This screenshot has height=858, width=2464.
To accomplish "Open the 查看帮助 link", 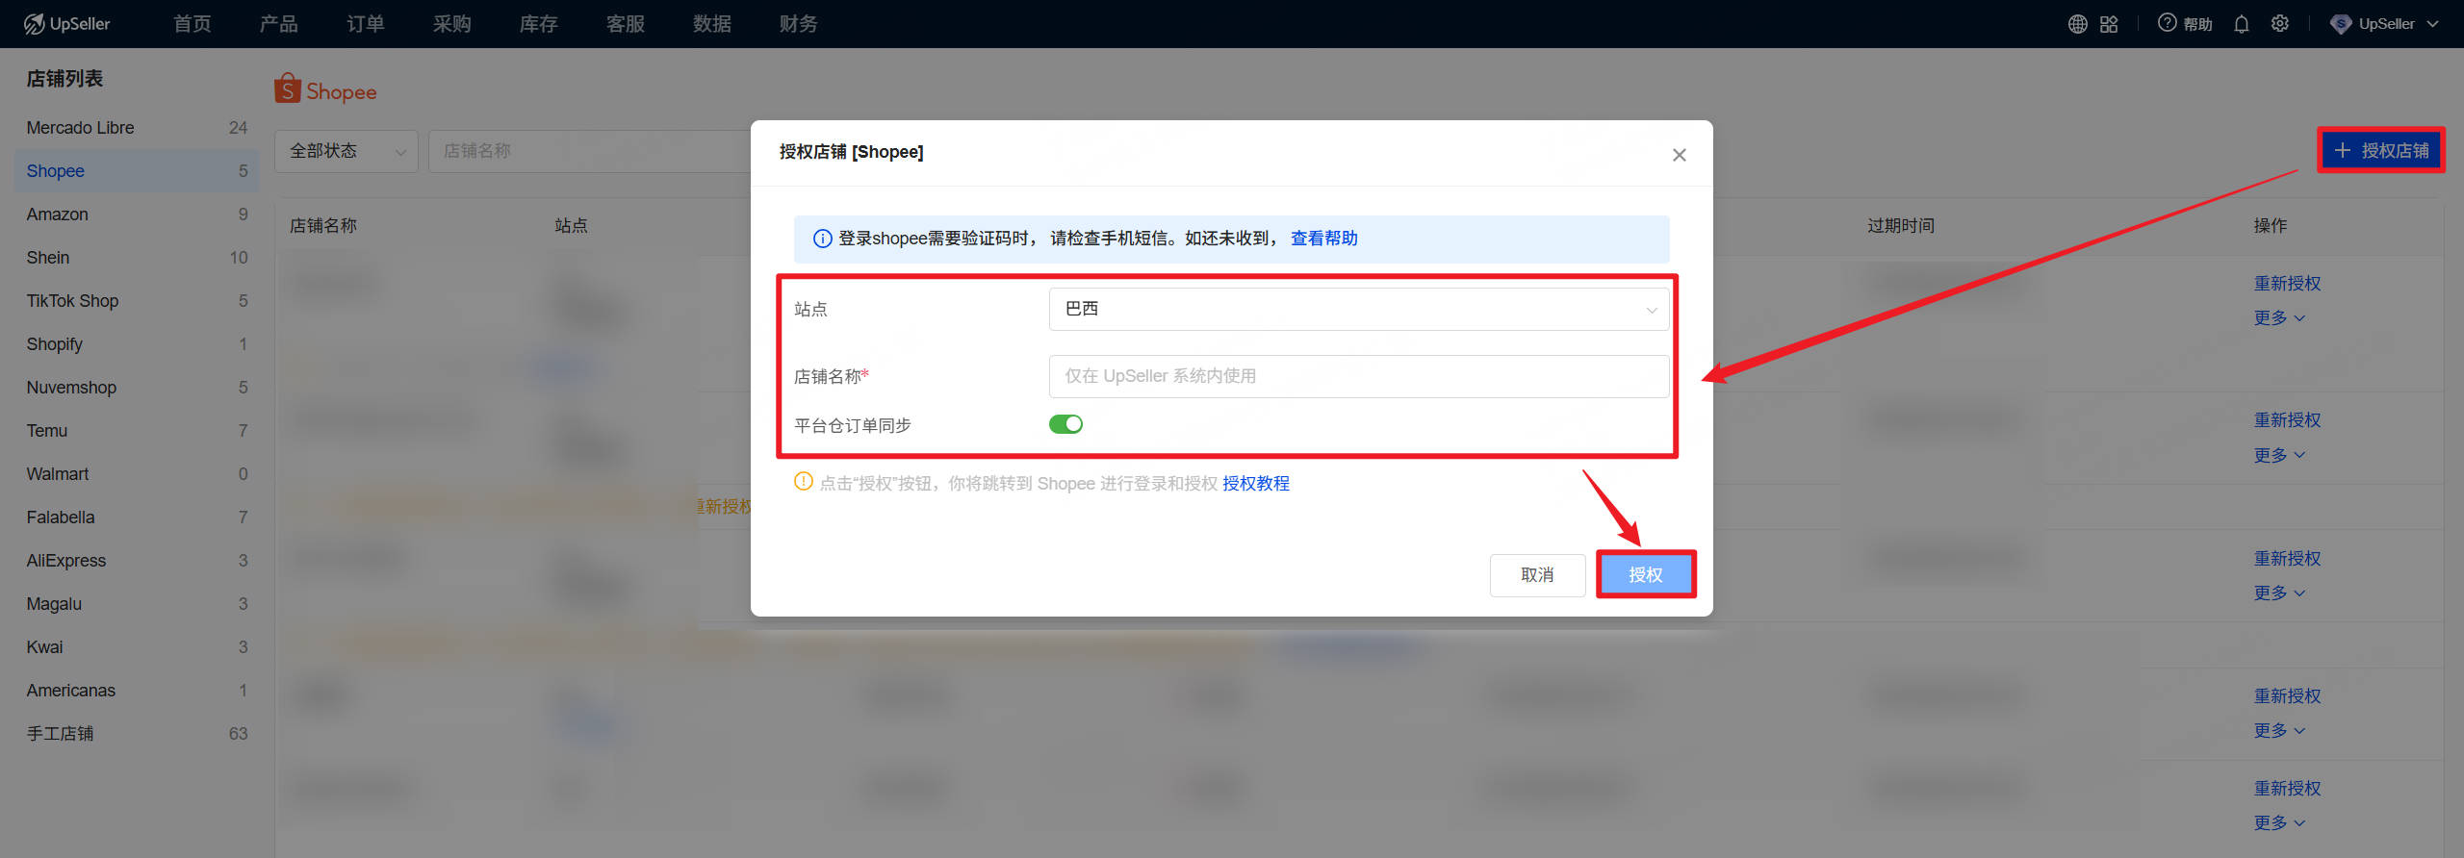I will (x=1324, y=239).
